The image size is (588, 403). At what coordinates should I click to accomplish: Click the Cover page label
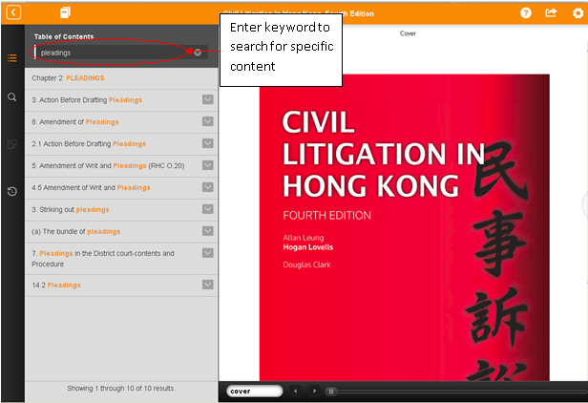408,33
